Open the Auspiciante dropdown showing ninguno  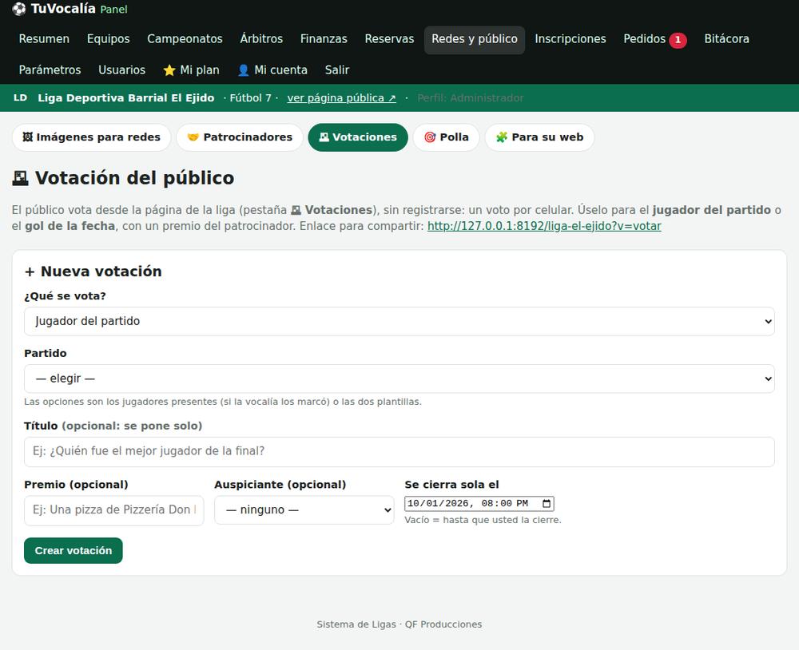pyautogui.click(x=304, y=510)
